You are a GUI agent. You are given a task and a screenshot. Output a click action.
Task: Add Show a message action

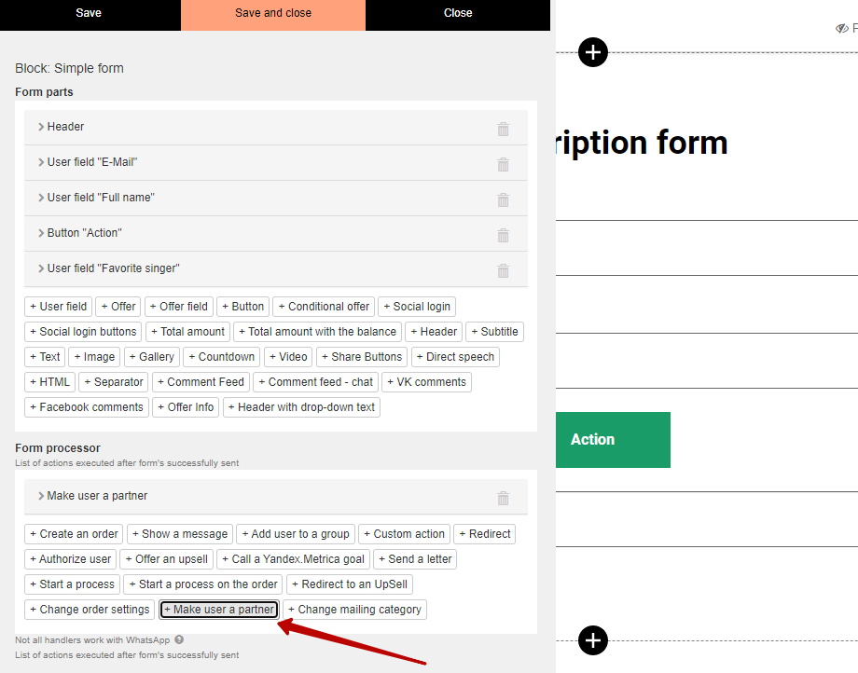(x=180, y=534)
